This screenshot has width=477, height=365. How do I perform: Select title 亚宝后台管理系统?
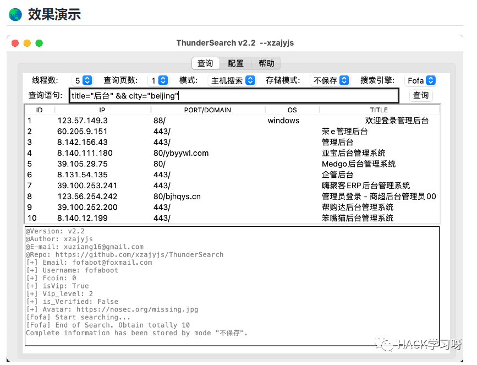354,153
